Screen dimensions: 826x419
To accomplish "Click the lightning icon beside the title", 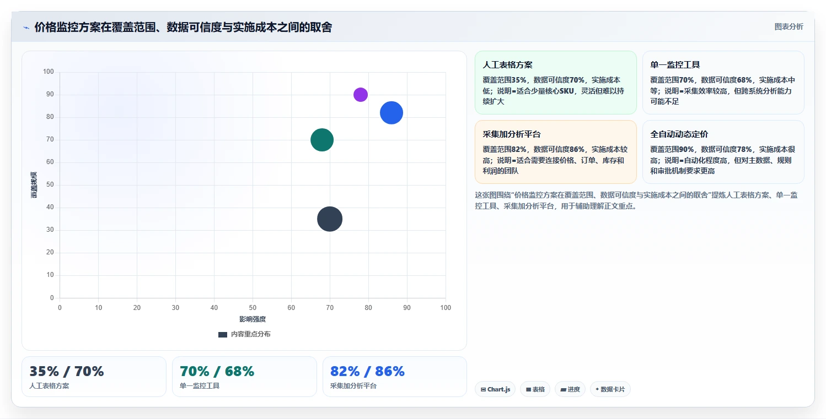I will [26, 28].
